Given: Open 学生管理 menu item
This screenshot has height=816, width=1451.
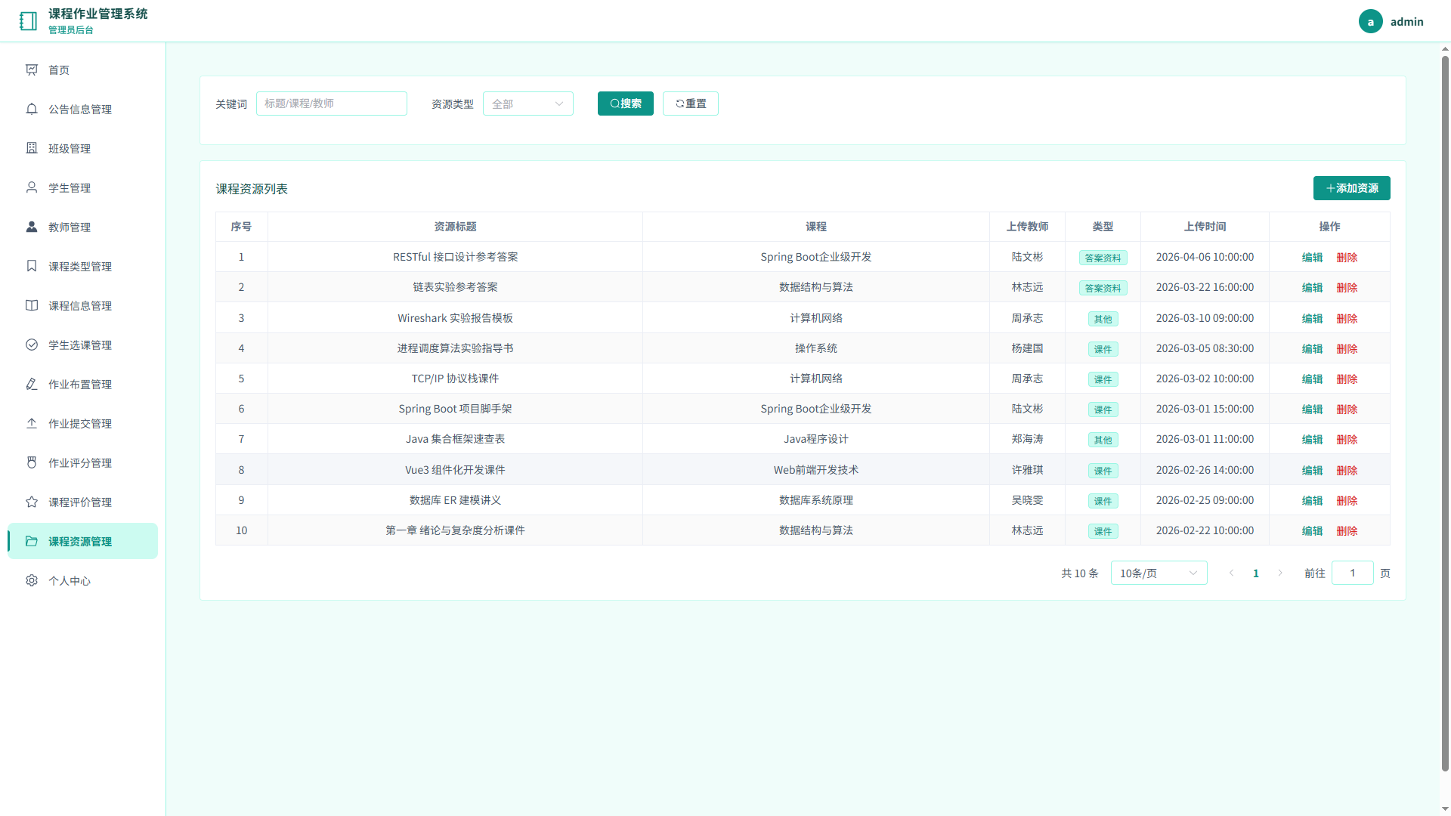Looking at the screenshot, I should click(x=83, y=187).
